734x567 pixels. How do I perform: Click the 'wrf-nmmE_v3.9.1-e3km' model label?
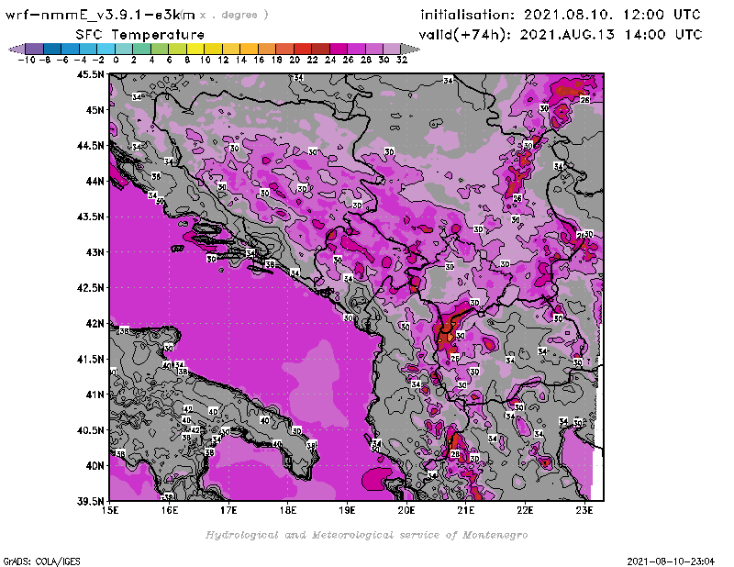tap(100, 15)
